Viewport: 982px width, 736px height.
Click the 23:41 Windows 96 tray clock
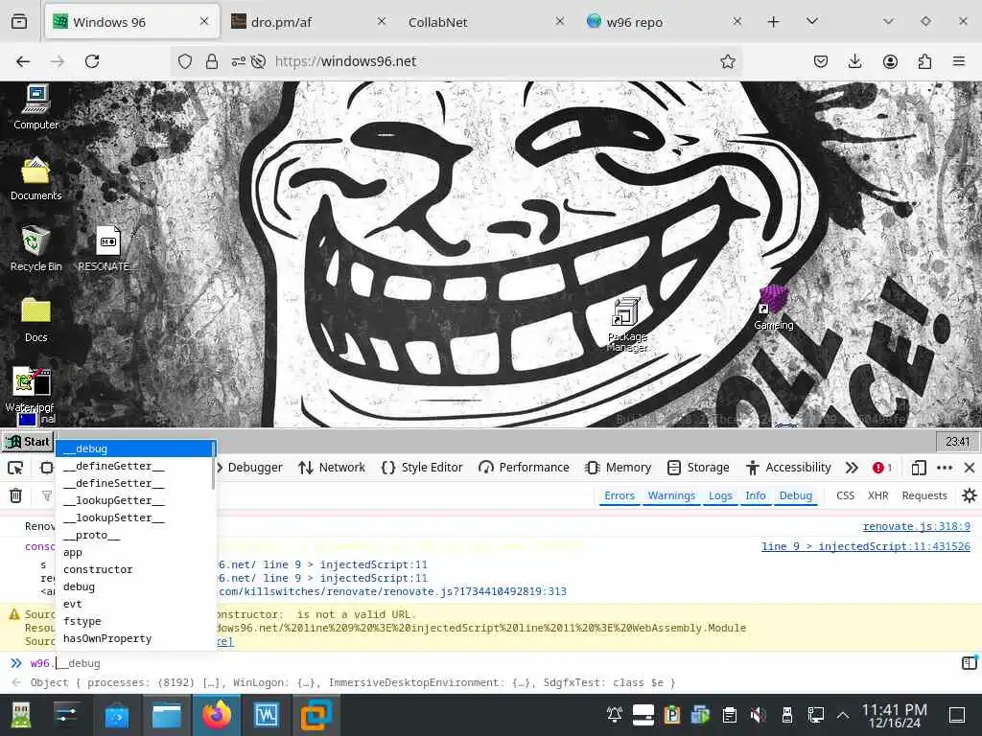tap(956, 442)
